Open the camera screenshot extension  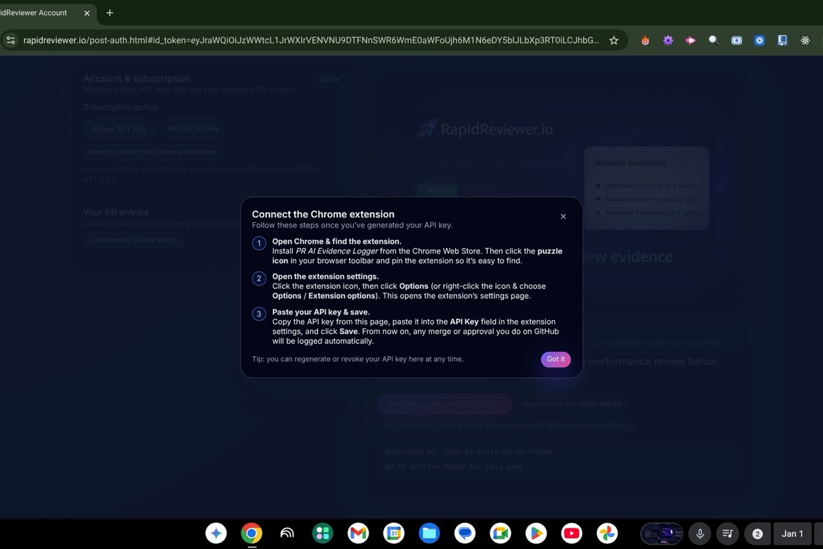pos(737,40)
